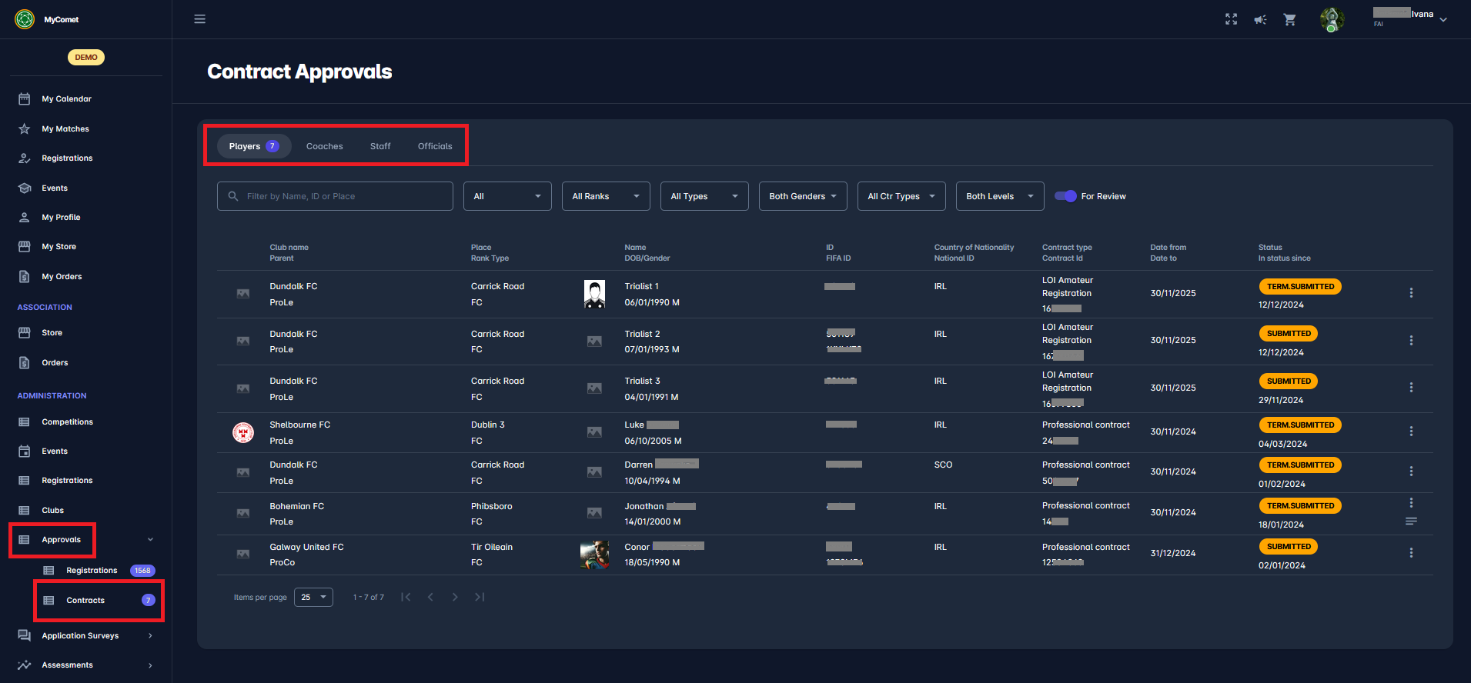Viewport: 1471px width, 683px height.
Task: Open the shopping cart icon
Action: pos(1290,19)
